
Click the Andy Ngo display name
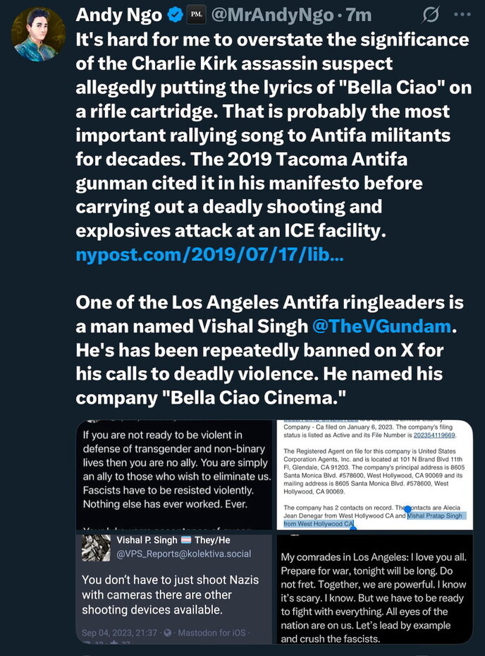coord(118,14)
